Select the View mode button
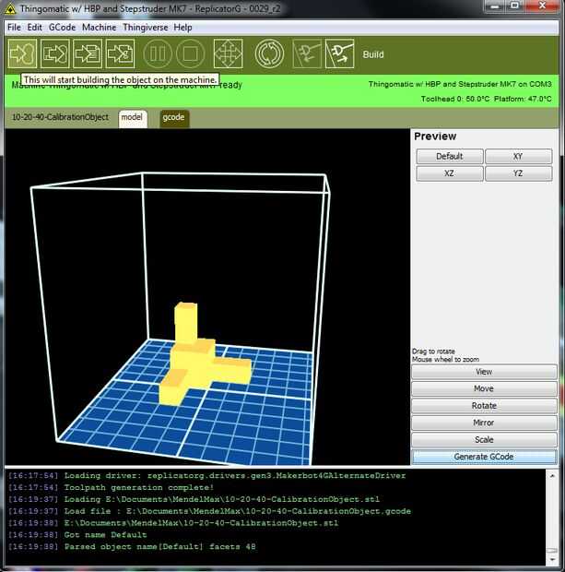The image size is (565, 572). click(x=484, y=372)
